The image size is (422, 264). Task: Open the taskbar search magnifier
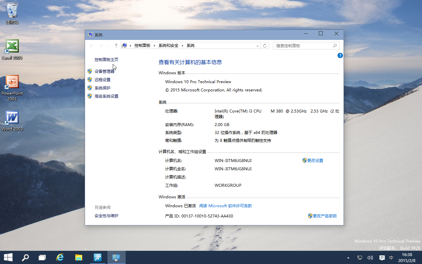click(25, 257)
